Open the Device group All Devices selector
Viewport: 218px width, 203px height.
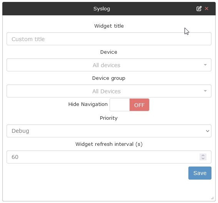(x=109, y=91)
